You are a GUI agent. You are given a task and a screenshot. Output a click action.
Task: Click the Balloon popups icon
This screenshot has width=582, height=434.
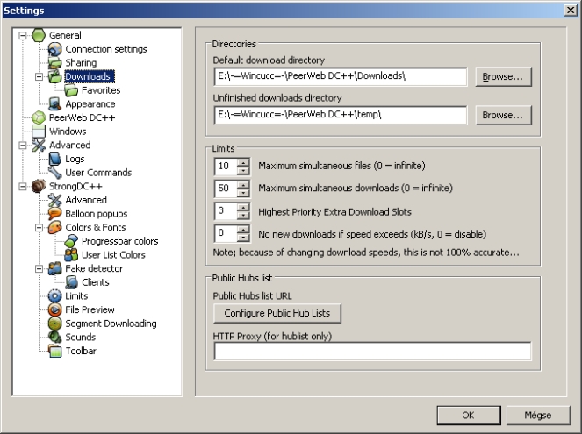55,214
